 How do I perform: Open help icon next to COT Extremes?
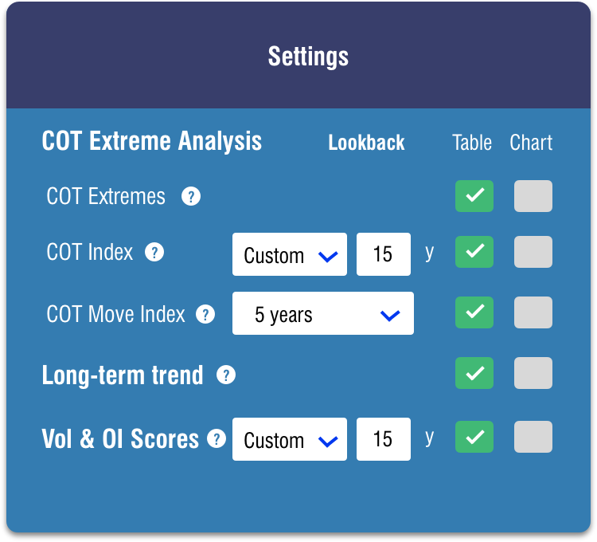coord(191,196)
